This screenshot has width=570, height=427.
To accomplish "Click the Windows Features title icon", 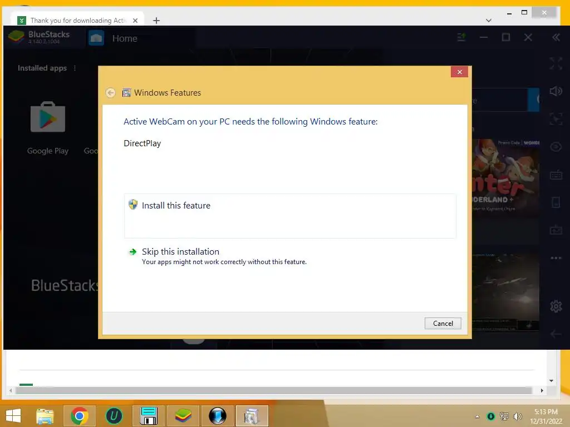I will [126, 93].
